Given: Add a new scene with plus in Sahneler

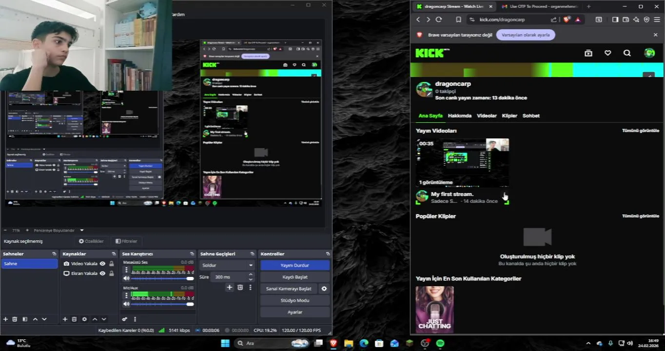Looking at the screenshot, I should pyautogui.click(x=5, y=319).
